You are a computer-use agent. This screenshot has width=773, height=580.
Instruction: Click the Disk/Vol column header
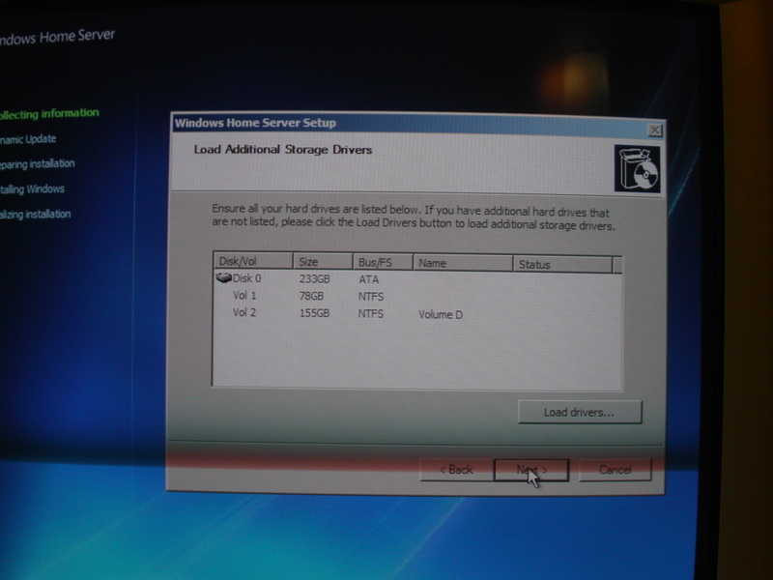coord(253,261)
